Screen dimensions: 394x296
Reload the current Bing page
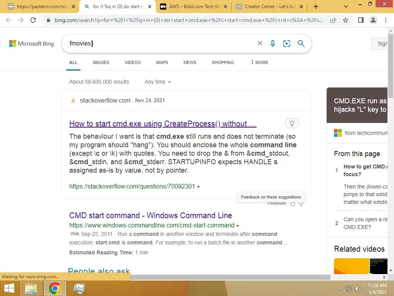coord(33,20)
